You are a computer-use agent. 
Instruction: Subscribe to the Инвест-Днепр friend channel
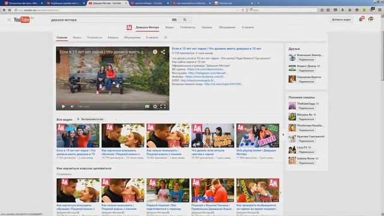[x=306, y=71]
